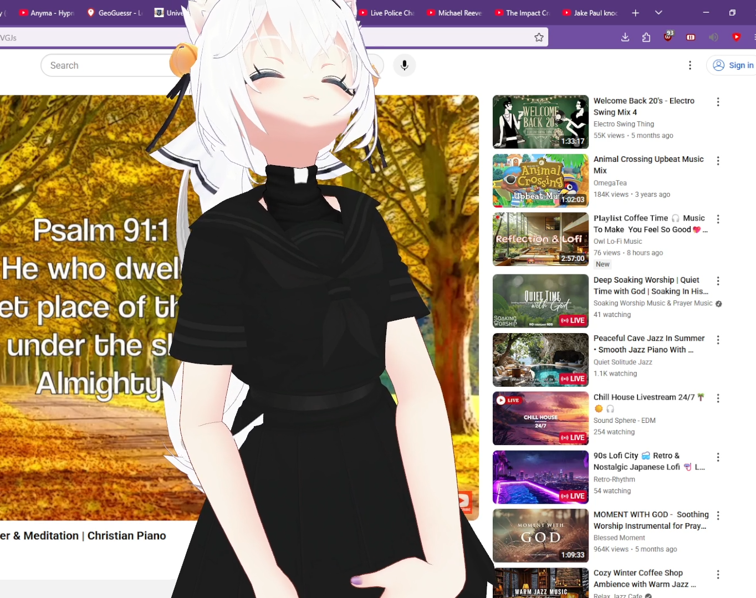Click channel name OmegaTea
Viewport: 756px width, 598px height.
point(610,183)
